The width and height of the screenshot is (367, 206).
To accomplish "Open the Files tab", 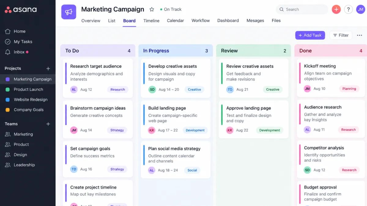I will [276, 21].
